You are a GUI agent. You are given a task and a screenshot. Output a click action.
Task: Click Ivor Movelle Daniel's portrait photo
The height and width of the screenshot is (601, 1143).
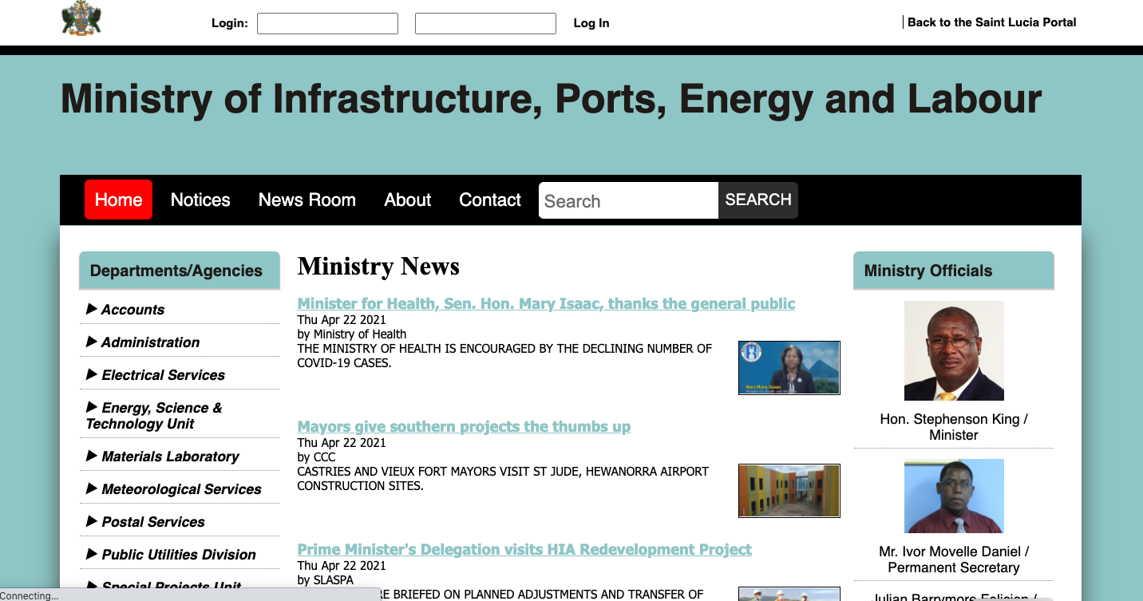pyautogui.click(x=953, y=496)
